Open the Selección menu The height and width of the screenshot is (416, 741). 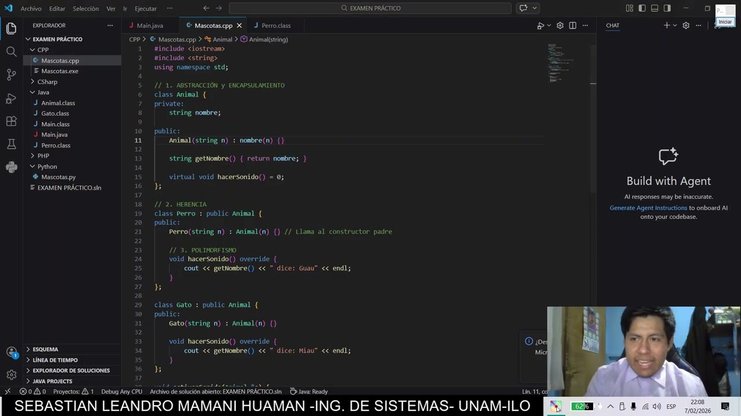86,9
